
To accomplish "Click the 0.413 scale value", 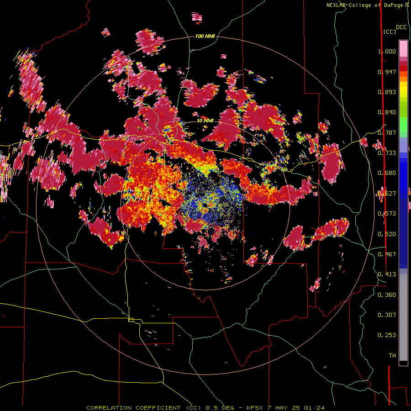I will [x=387, y=274].
